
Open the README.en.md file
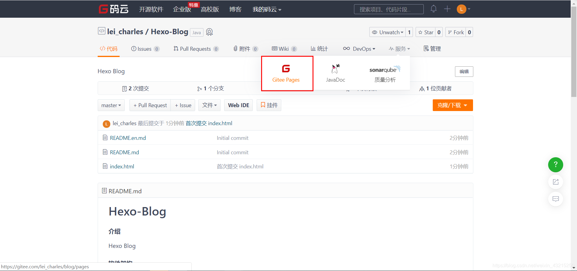128,138
